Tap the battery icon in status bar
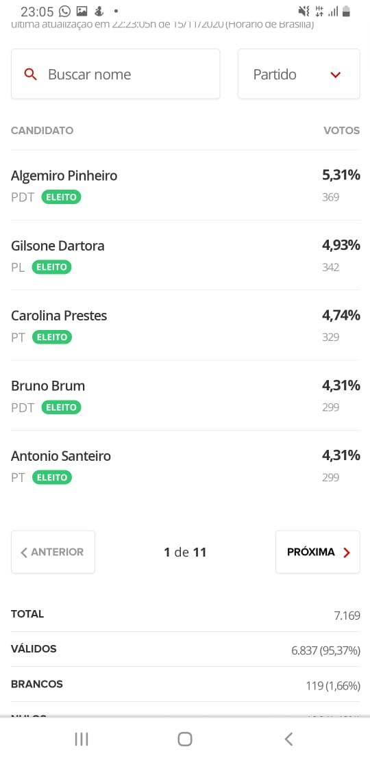This screenshot has height=760, width=370. [346, 11]
